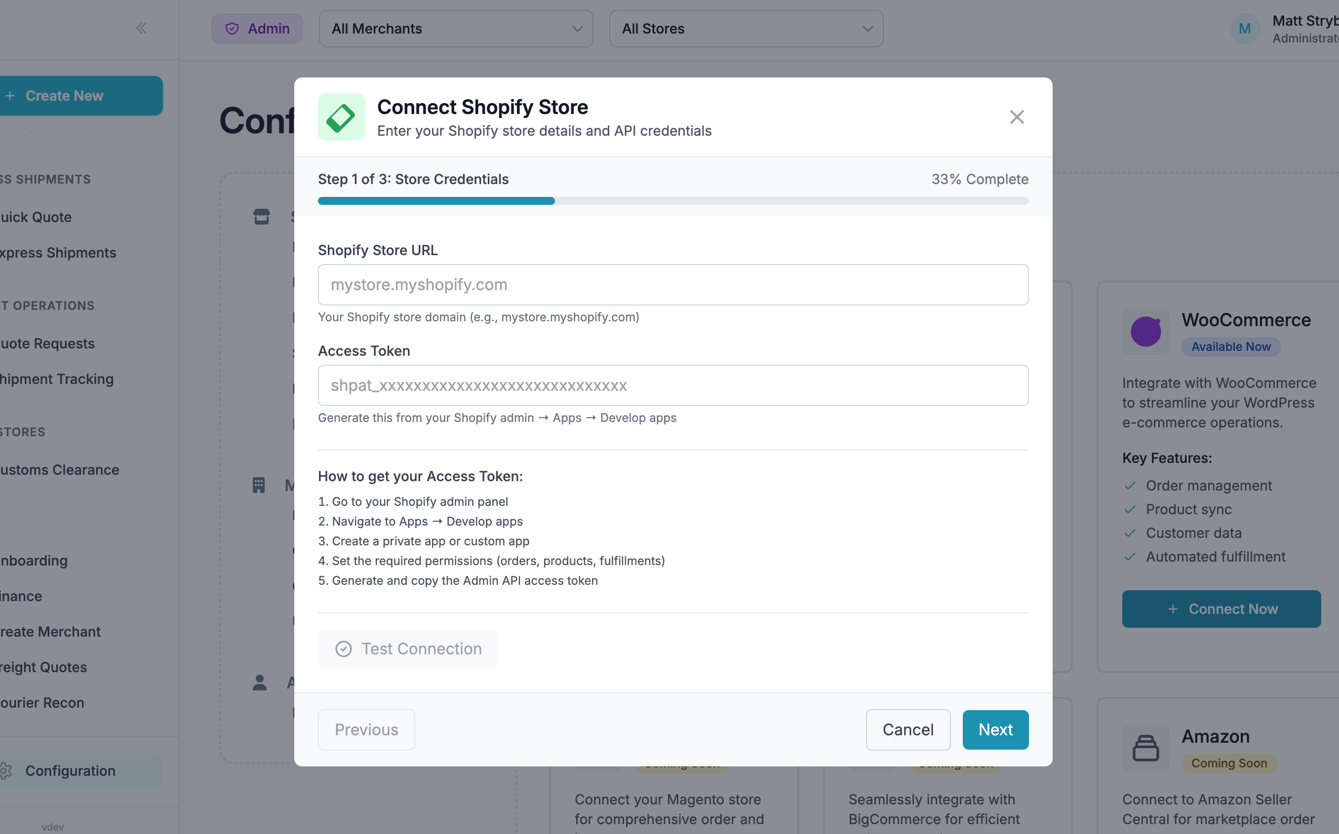Collapse the sidebar with the double-chevron icon
The width and height of the screenshot is (1339, 834).
click(141, 28)
